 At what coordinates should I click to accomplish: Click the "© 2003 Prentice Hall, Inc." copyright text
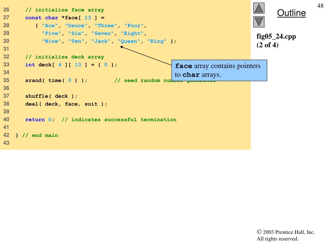point(286,232)
